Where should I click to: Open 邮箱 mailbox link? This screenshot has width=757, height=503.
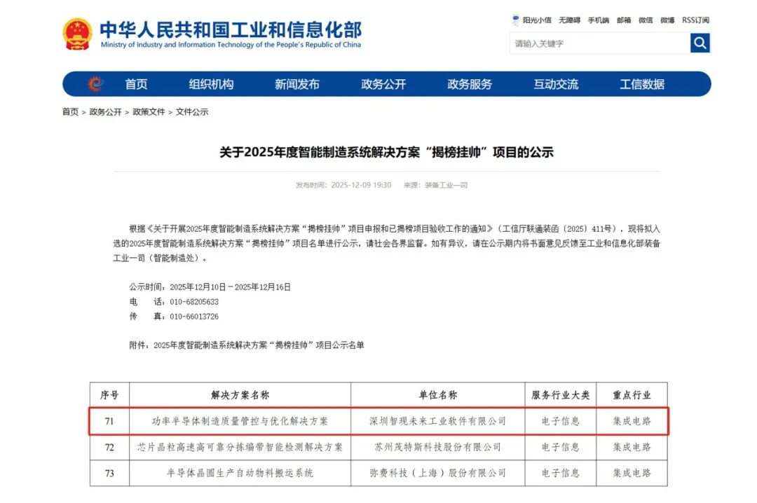(624, 20)
